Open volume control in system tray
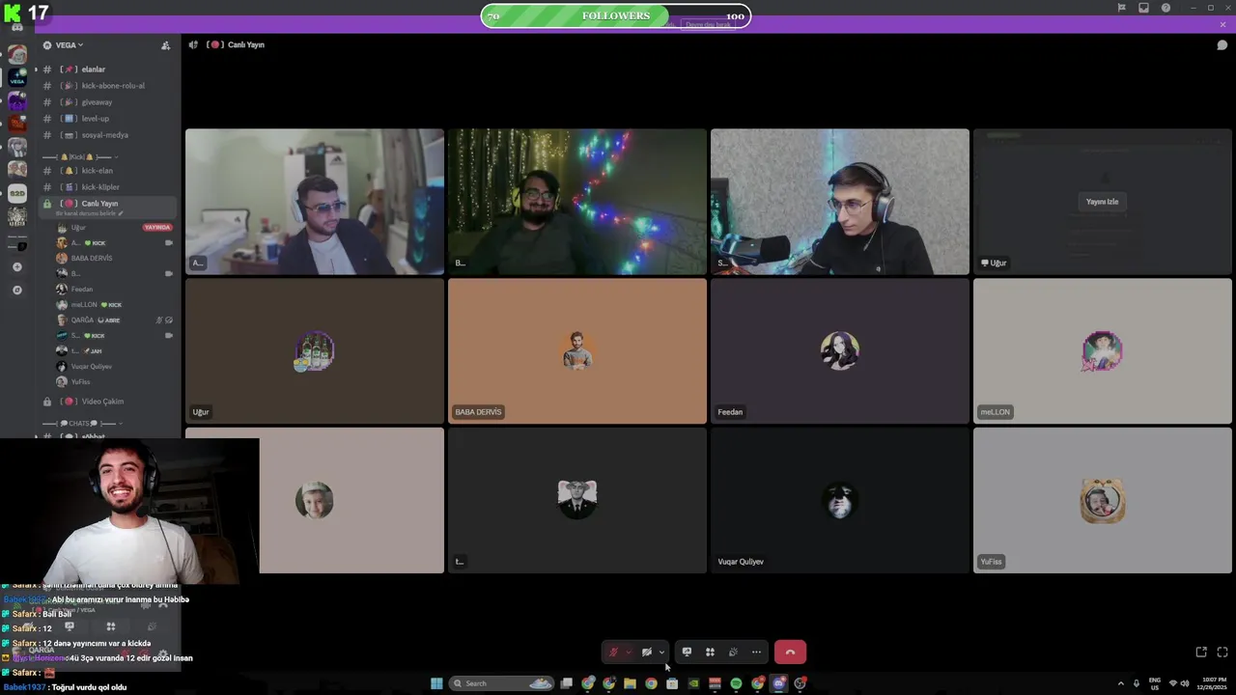 coord(1185,683)
